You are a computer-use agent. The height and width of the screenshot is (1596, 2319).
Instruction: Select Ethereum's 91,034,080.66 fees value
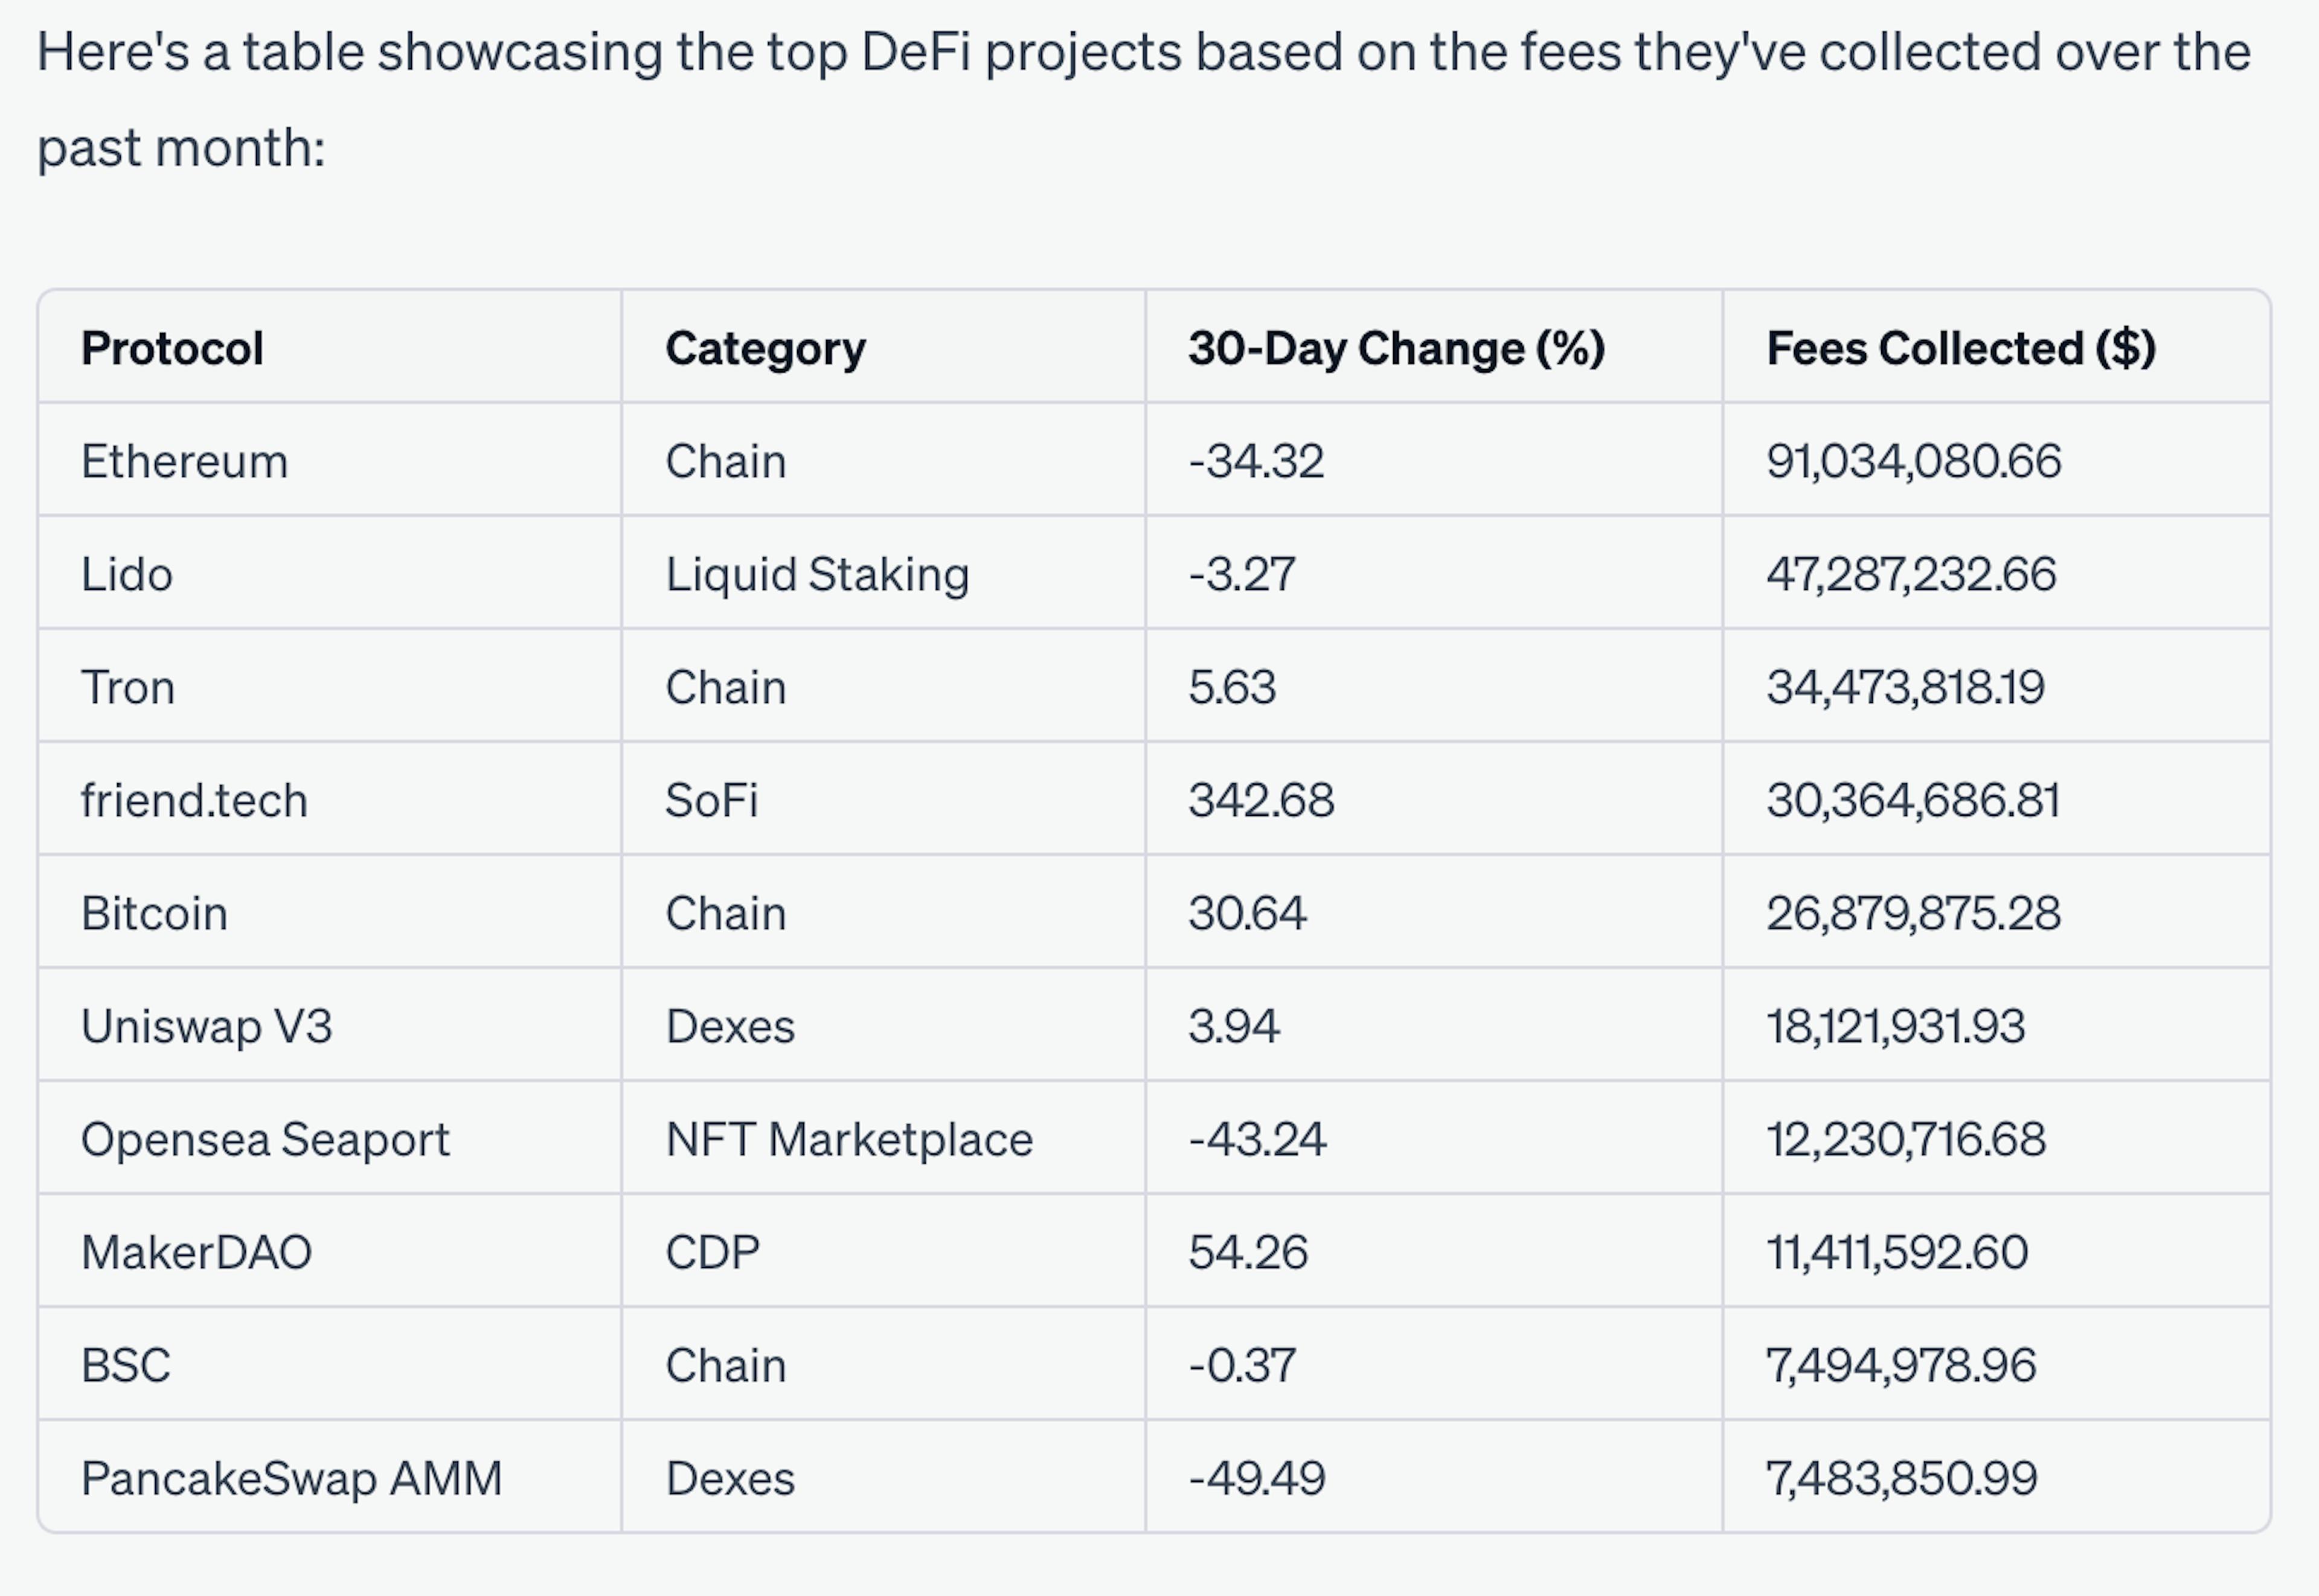(x=1914, y=461)
